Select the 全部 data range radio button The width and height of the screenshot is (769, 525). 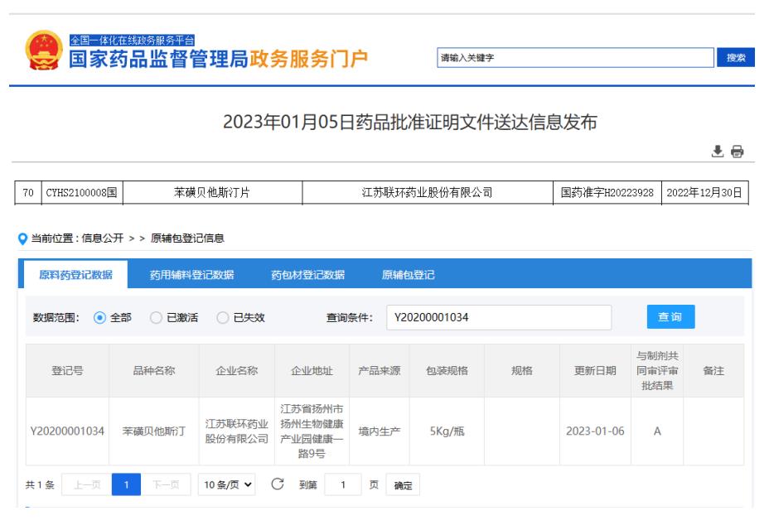coord(100,317)
